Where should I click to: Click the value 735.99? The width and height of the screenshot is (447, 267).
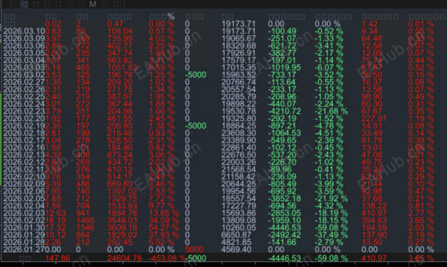pos(120,38)
